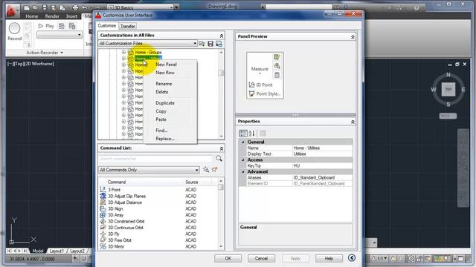Screen dimensions: 476x267
Task: Select Delete in the context menu
Action: pos(162,92)
